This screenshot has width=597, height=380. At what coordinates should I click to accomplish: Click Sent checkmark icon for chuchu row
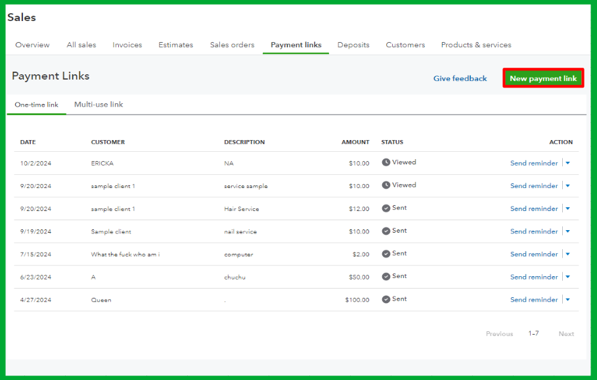tap(386, 277)
